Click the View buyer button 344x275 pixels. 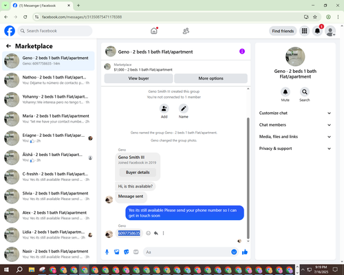(x=138, y=78)
